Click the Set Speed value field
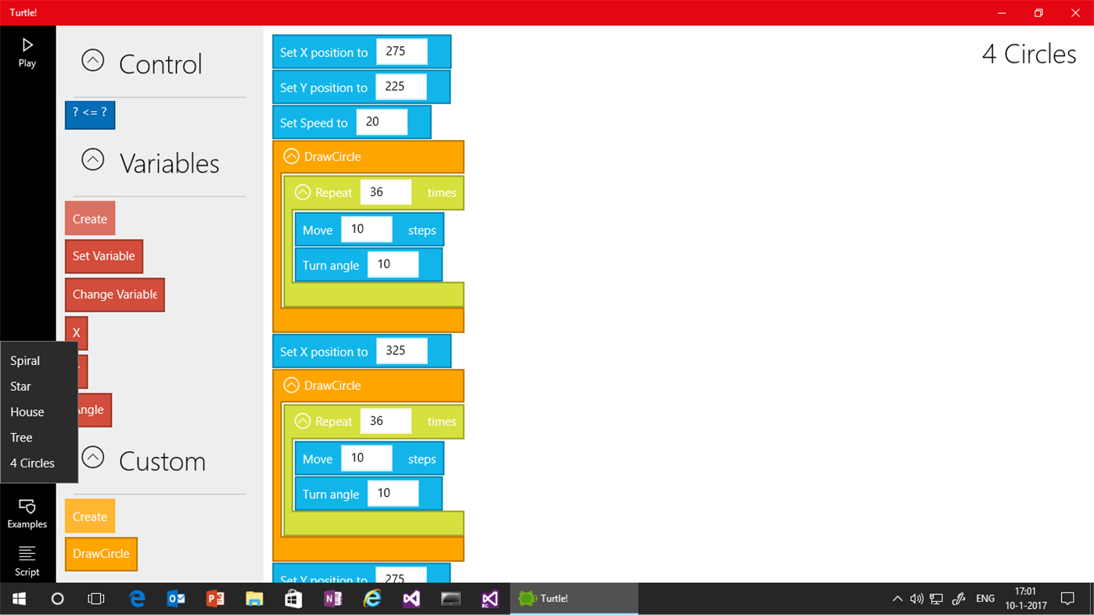This screenshot has height=615, width=1094. 382,121
